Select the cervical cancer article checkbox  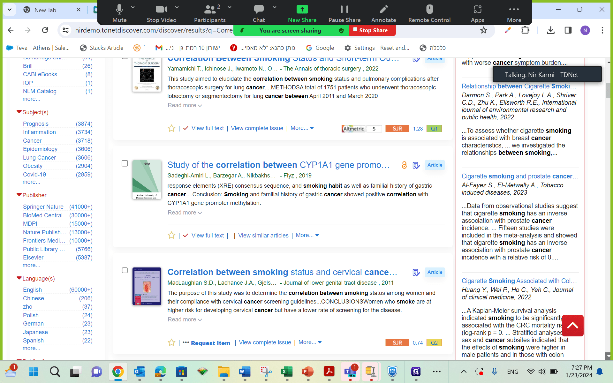tap(125, 270)
